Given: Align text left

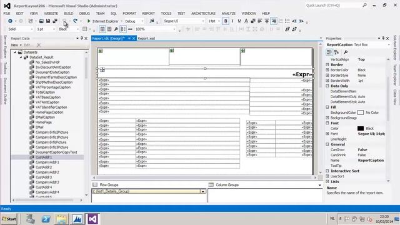Looking at the screenshot, I should click(260, 21).
